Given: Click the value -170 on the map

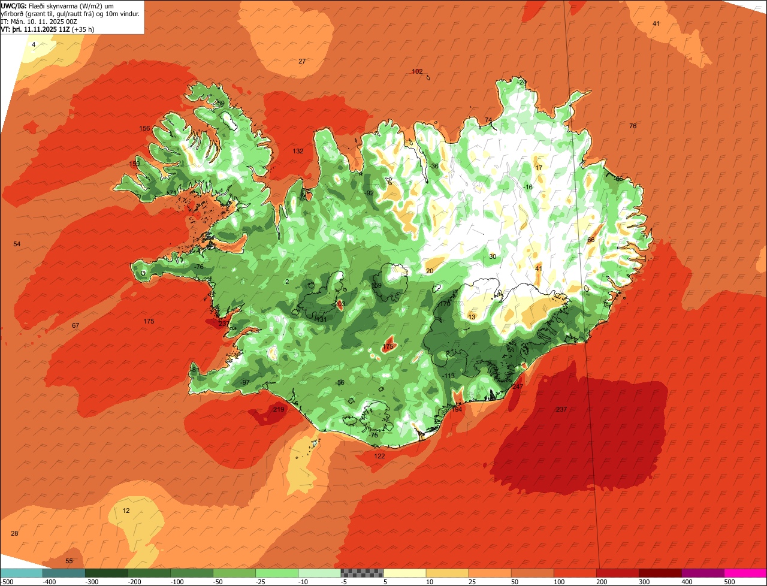Looking at the screenshot, I should [444, 304].
